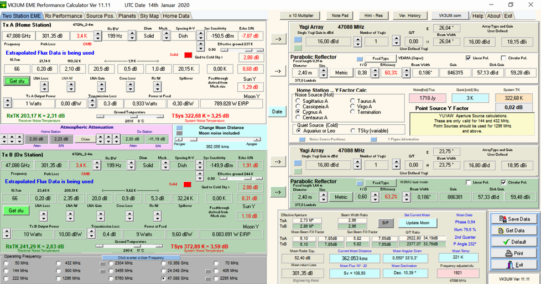
Task: Open the Home Data tab
Action: [176, 16]
